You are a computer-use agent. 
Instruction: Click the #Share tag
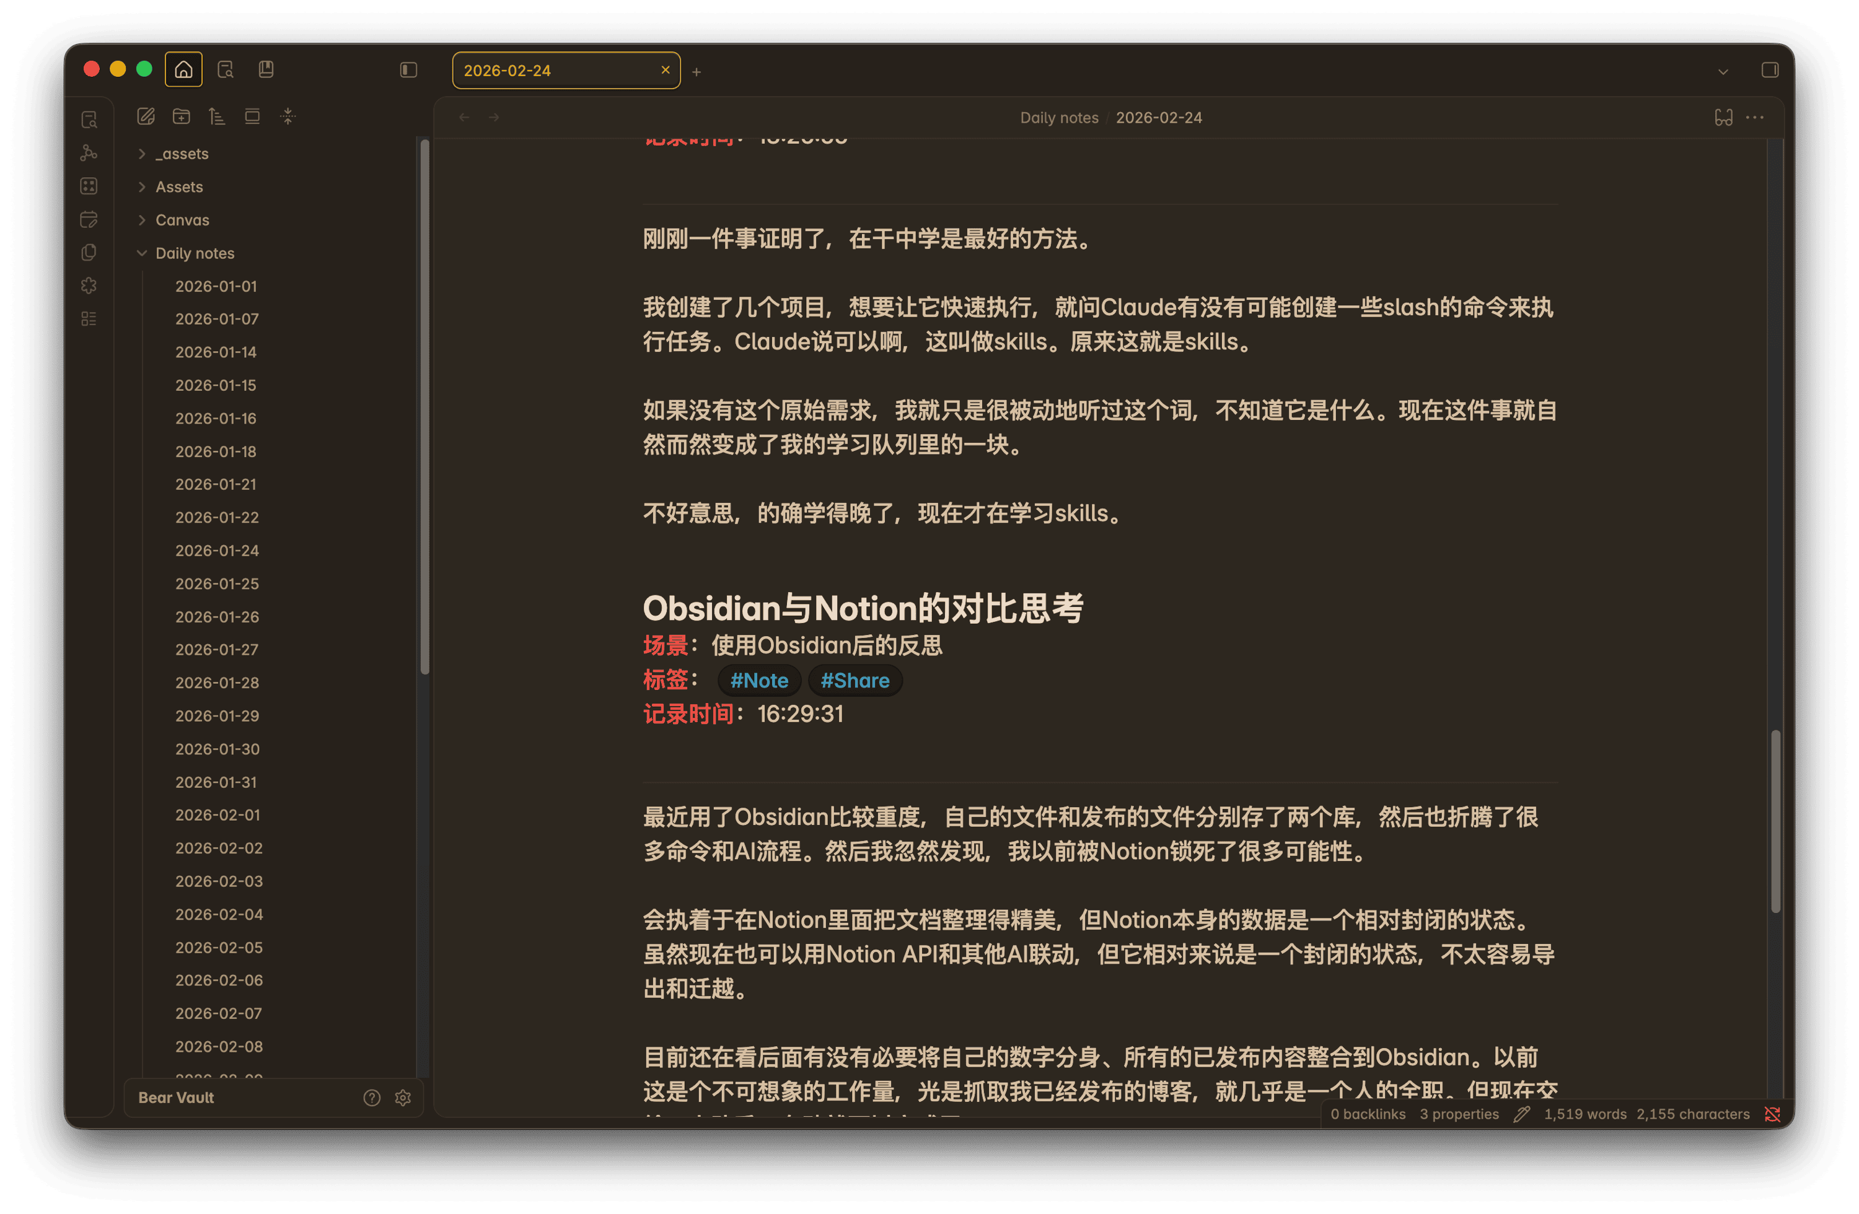pyautogui.click(x=855, y=680)
